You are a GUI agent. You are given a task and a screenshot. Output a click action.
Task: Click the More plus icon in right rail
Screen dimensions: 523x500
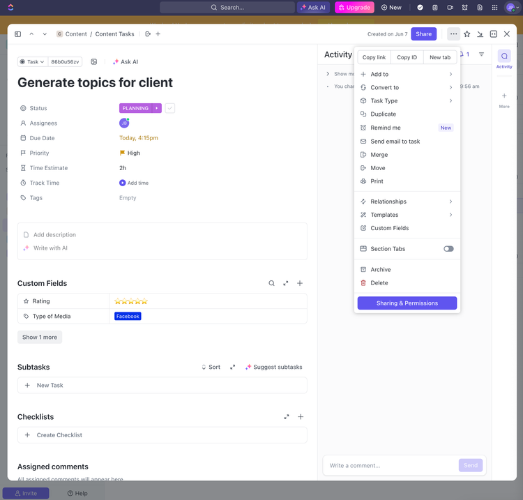pos(504,96)
